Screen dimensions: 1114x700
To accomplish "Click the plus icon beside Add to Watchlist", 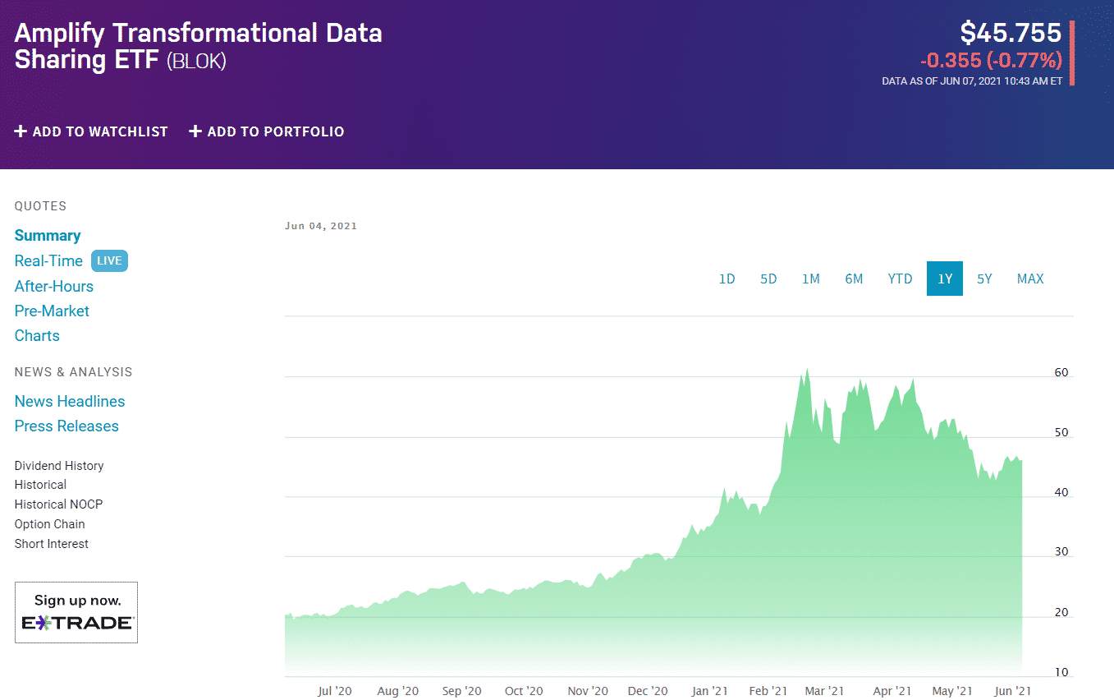I will tap(21, 131).
